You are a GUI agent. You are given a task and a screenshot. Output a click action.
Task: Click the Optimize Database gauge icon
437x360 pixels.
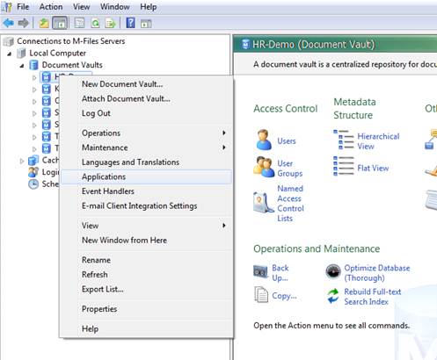(333, 271)
